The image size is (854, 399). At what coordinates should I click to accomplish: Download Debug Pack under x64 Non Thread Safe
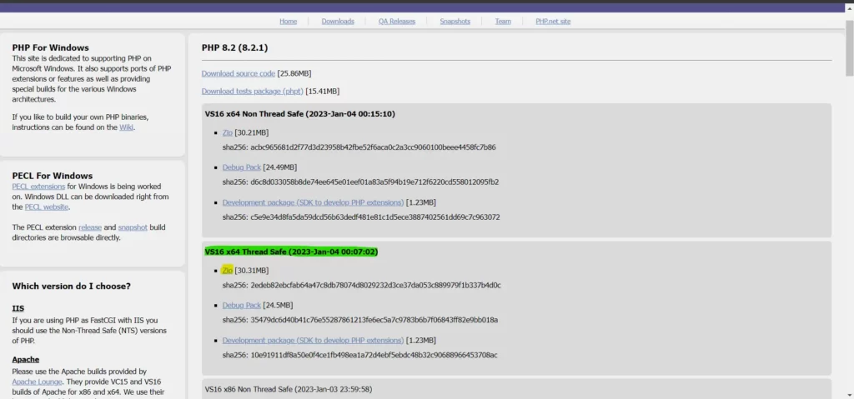(x=241, y=167)
